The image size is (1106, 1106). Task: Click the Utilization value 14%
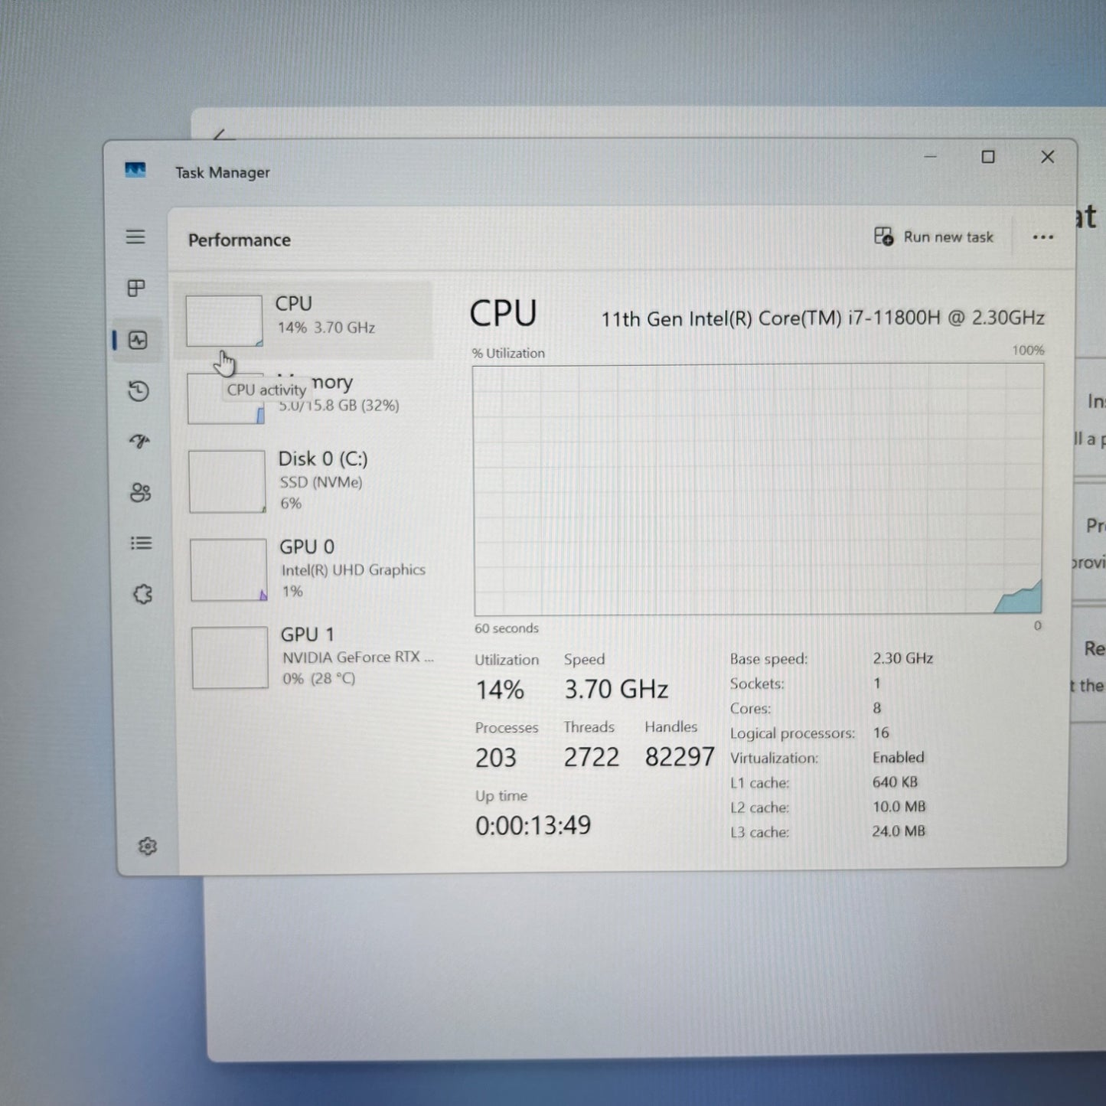pos(500,690)
